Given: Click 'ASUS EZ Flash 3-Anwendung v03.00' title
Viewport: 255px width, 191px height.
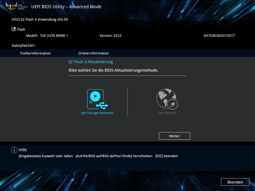Looking at the screenshot, I should (40, 19).
